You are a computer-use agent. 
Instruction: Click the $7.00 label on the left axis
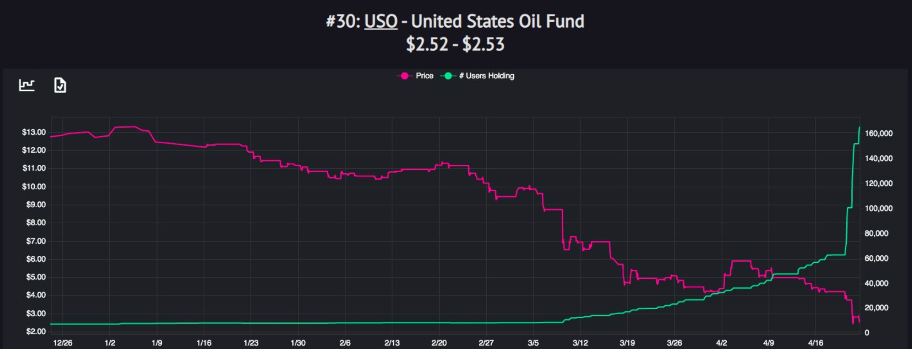pyautogui.click(x=36, y=241)
